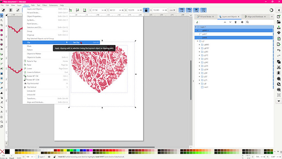The height and width of the screenshot is (159, 282).
Task: Move selection up in Layers panel
Action: click(225, 22)
